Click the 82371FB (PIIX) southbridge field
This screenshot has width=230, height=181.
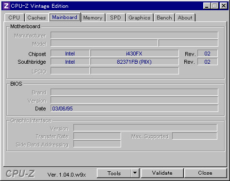134,62
